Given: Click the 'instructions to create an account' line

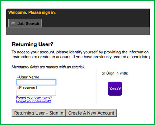Looking at the screenshot, I should (x=80, y=57).
